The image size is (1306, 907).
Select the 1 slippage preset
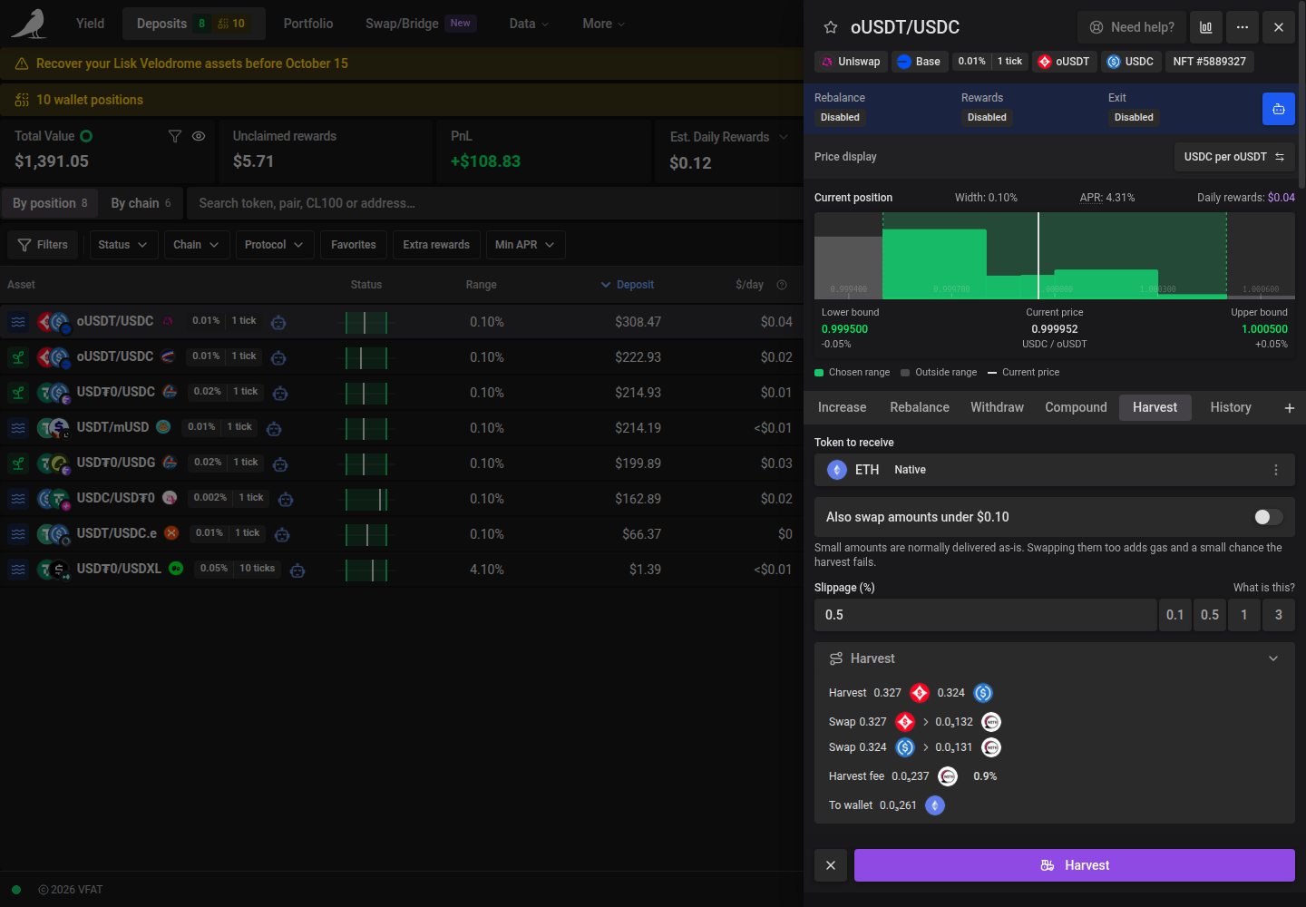(1244, 615)
